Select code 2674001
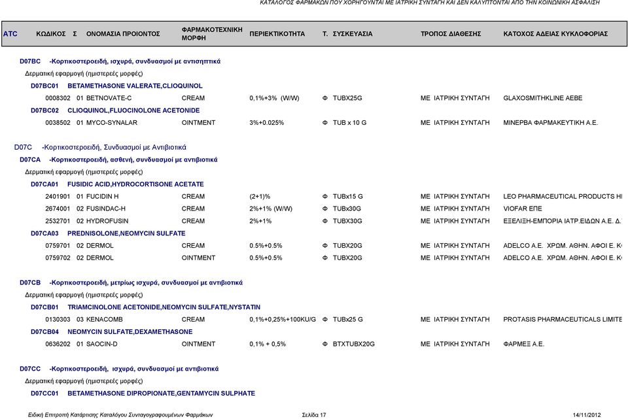Image resolution: width=628 pixels, height=419 pixels. point(58,209)
